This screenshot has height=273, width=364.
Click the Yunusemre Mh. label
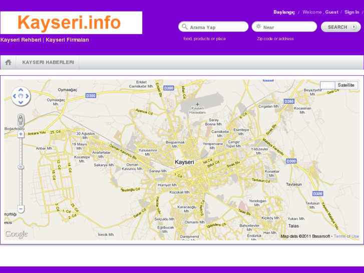[x=148, y=152]
